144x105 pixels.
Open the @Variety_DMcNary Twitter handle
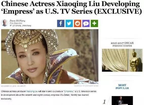[x=22, y=26]
